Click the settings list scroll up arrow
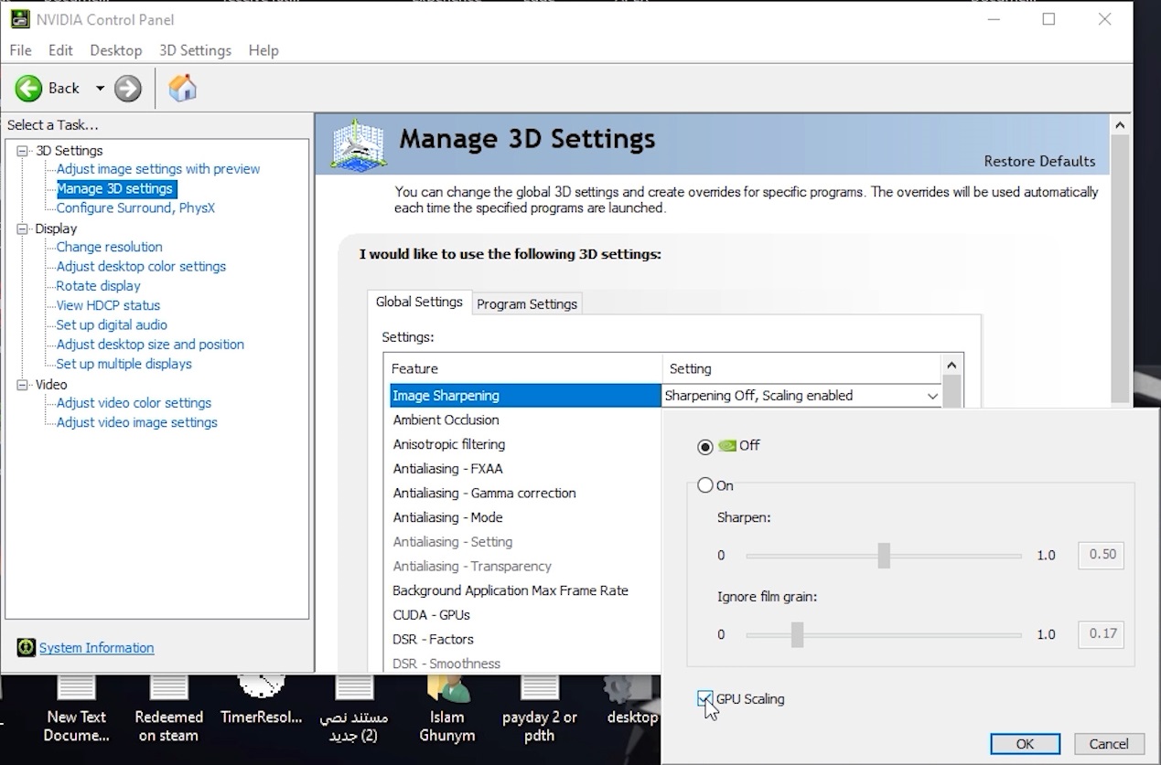Image resolution: width=1161 pixels, height=765 pixels. coord(952,365)
